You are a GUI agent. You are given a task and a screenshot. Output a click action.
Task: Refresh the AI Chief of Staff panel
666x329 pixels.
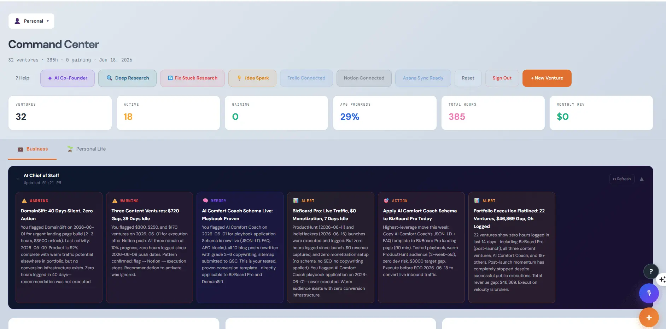point(621,179)
